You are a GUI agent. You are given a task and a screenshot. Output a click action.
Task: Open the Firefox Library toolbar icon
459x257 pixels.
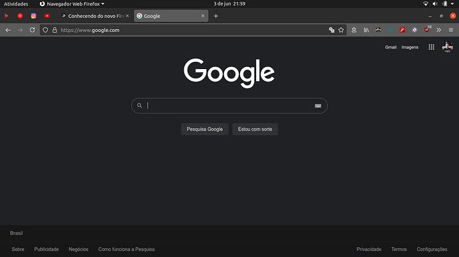(367, 30)
